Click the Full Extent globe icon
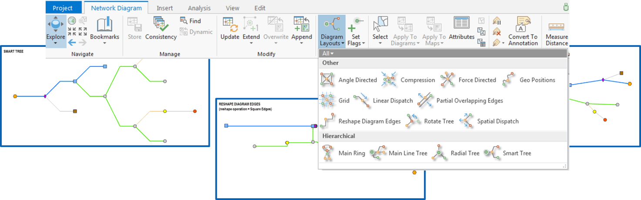Viewport: 641px width, 200px height. point(72,20)
